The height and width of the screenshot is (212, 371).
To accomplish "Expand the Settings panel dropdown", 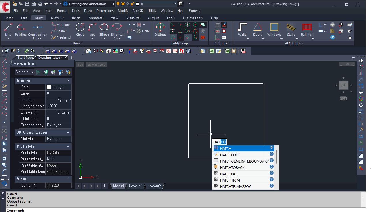I will coord(222,43).
